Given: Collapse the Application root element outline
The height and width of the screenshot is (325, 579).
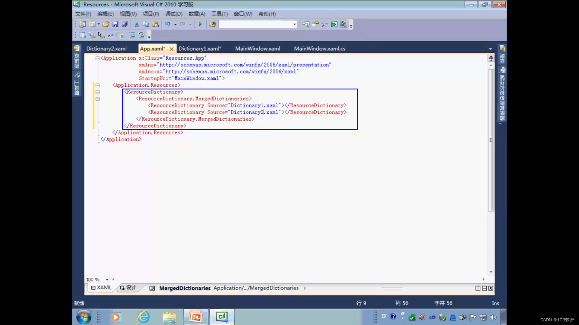Looking at the screenshot, I should click(97, 58).
